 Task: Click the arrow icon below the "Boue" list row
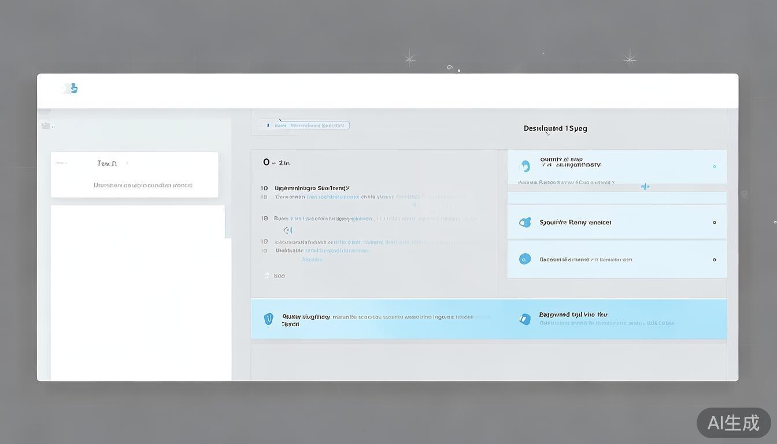(287, 230)
